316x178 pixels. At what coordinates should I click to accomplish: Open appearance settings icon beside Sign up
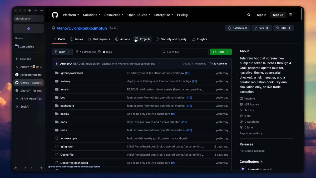point(290,15)
